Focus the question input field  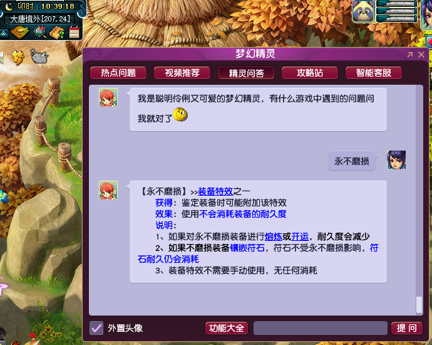(321, 328)
